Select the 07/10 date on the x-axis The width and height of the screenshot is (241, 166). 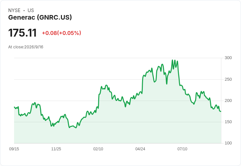click(x=182, y=149)
